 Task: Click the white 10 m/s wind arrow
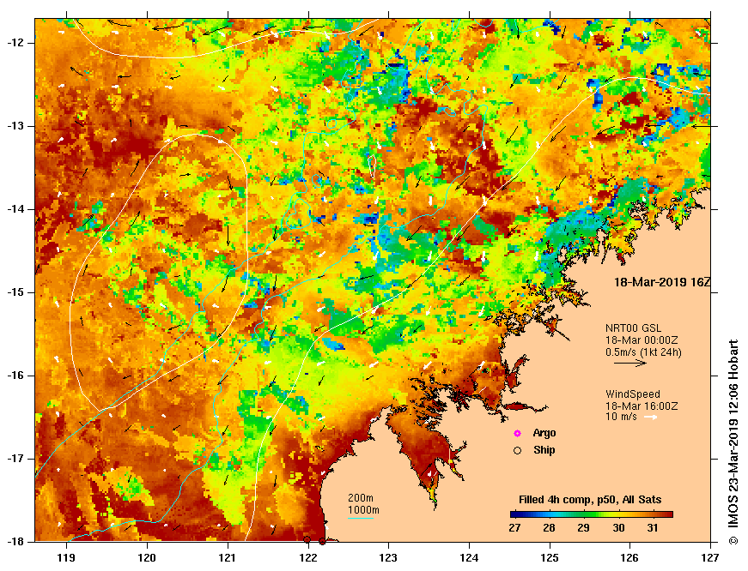tap(651, 418)
